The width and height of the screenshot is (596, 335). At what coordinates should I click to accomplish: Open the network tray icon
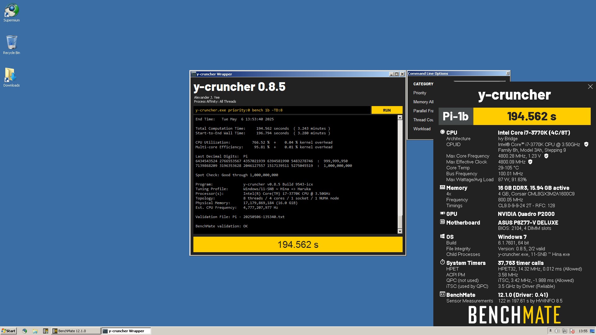565,331
